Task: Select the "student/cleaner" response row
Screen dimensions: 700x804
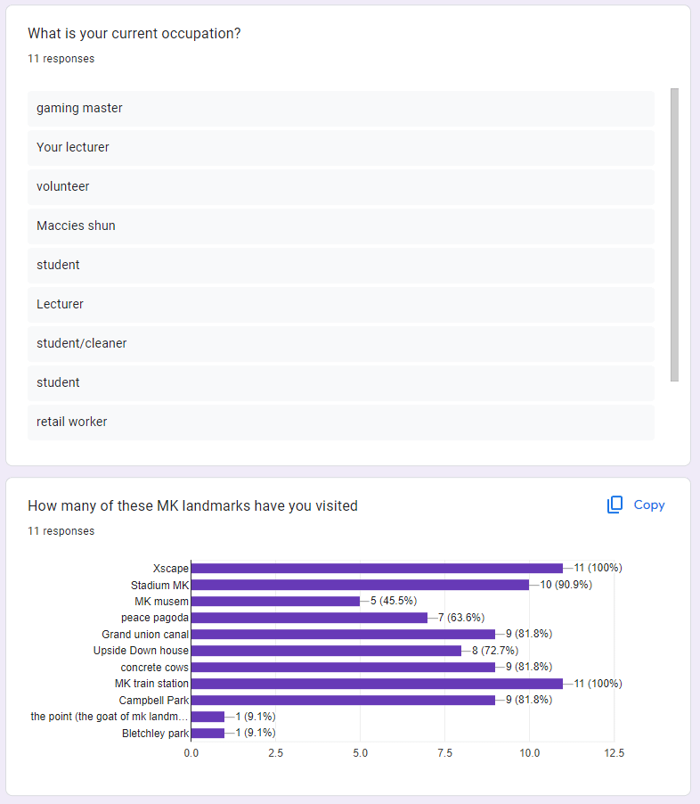Action: pyautogui.click(x=341, y=343)
